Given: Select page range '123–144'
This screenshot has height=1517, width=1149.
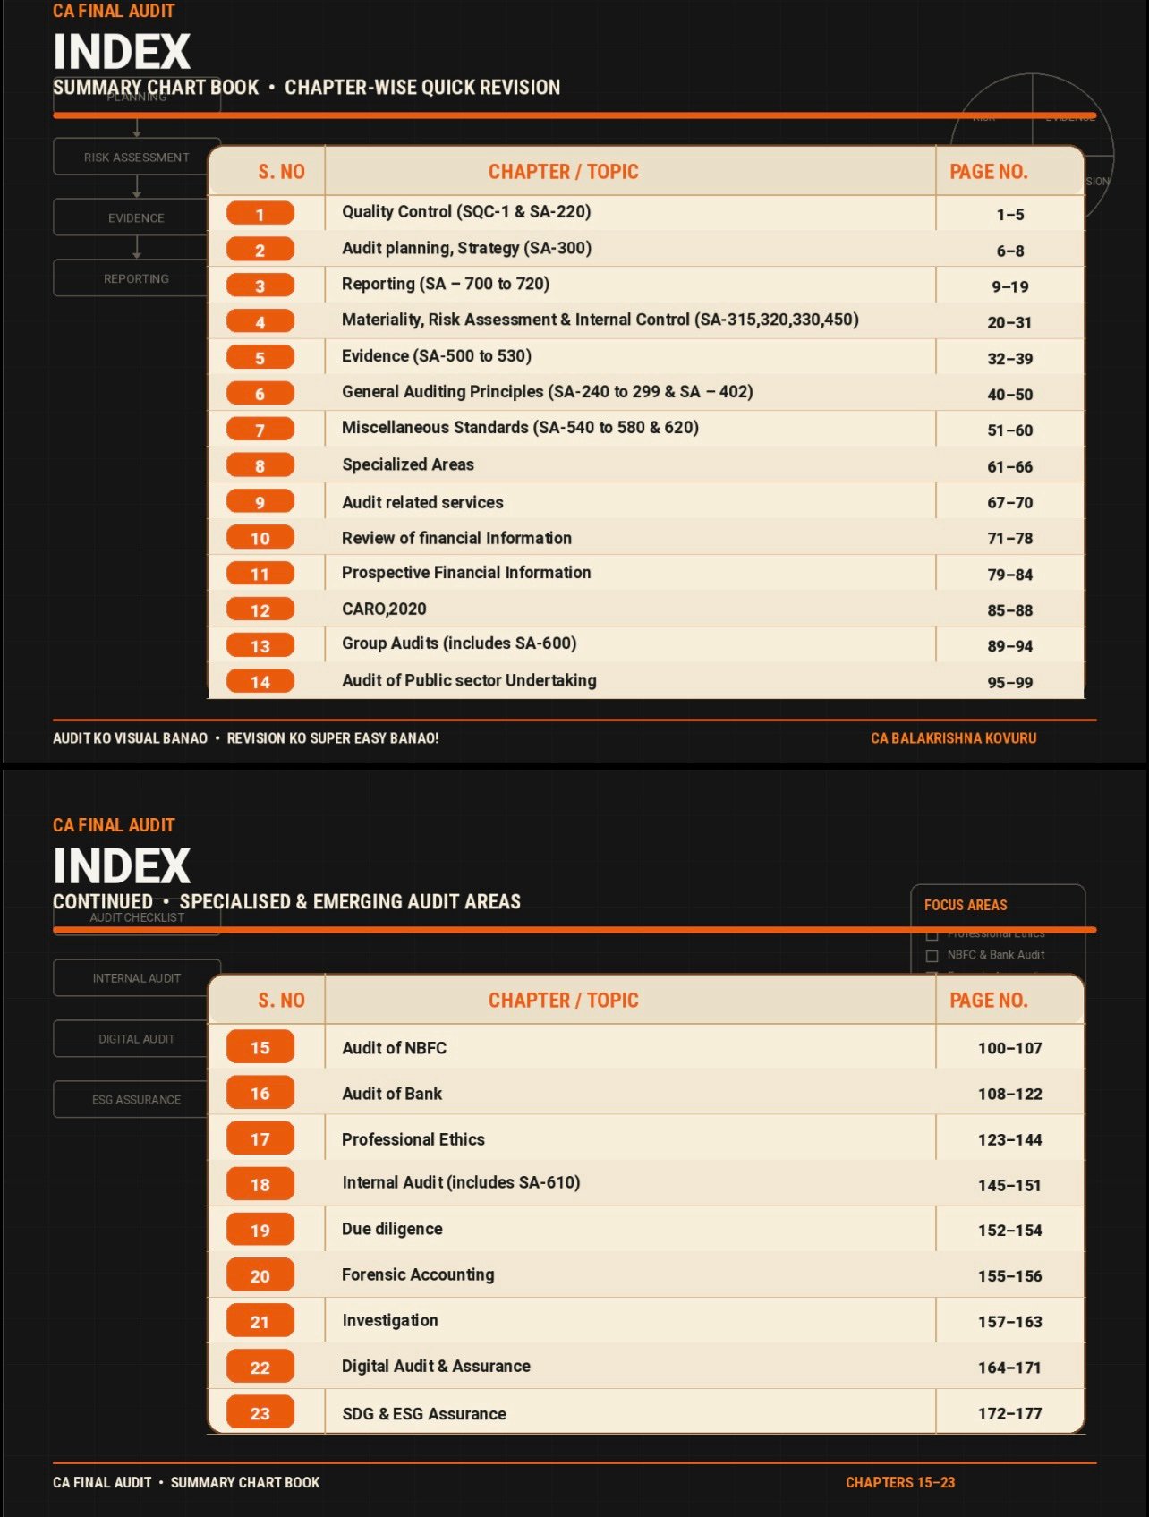Looking at the screenshot, I should (x=1009, y=1139).
